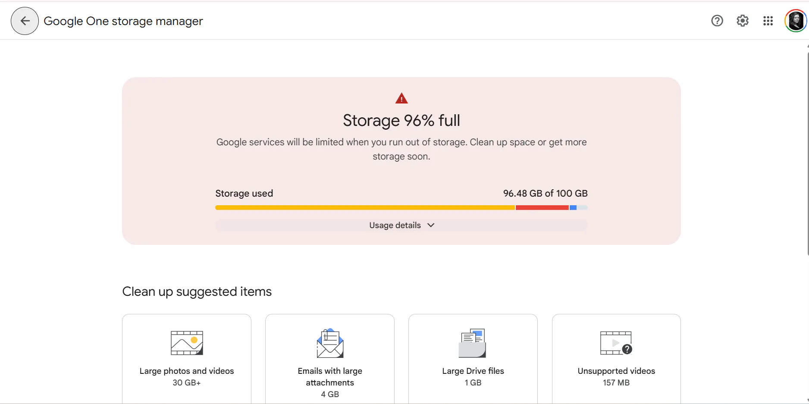Click the Emails with large attachments icon

click(330, 343)
